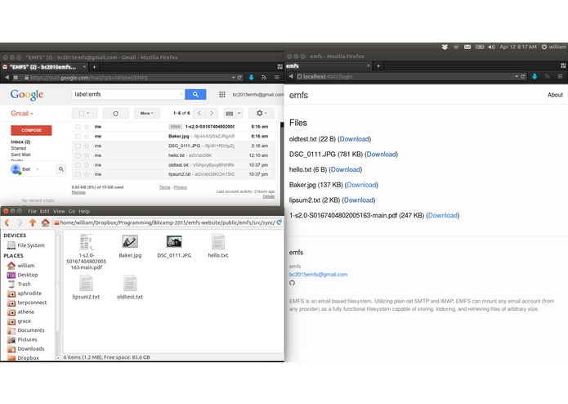Open network wifi indicator

[456, 47]
